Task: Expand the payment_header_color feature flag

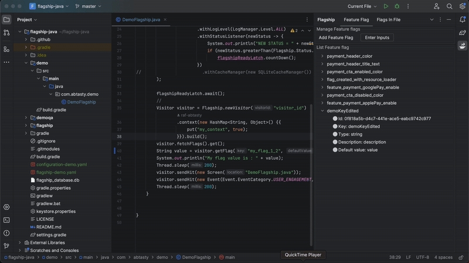Action: (322, 56)
